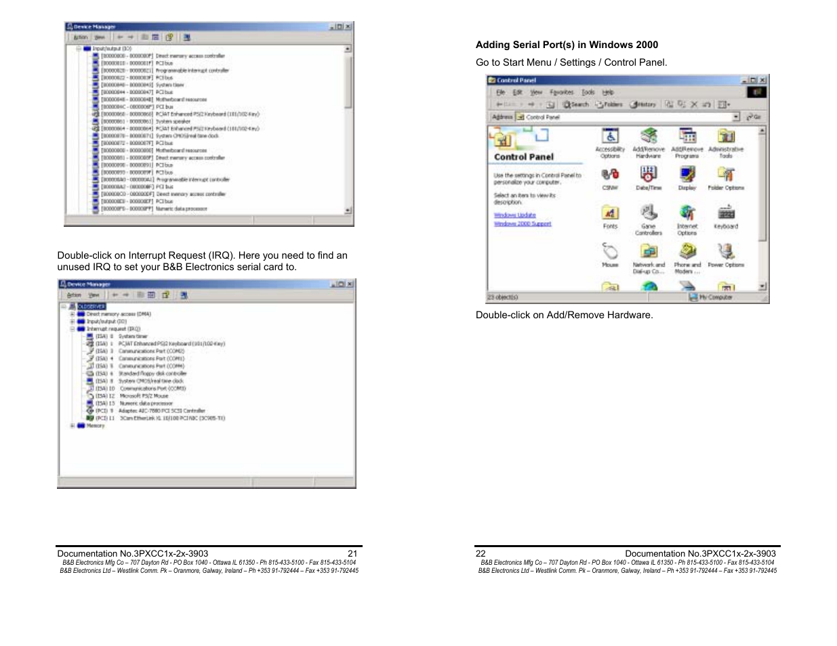
Task: Click the Undo icon in Control Panel toolbar
Action: click(706, 105)
